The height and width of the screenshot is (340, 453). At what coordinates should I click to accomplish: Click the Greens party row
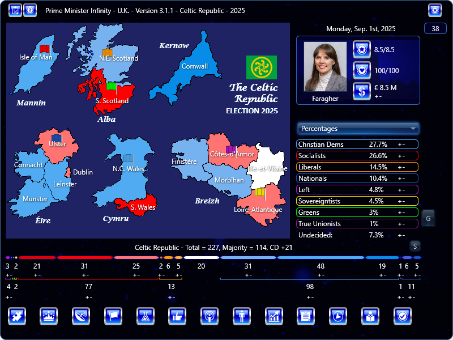tap(357, 212)
